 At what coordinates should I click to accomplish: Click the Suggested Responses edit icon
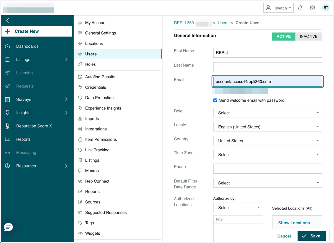[x=80, y=213]
